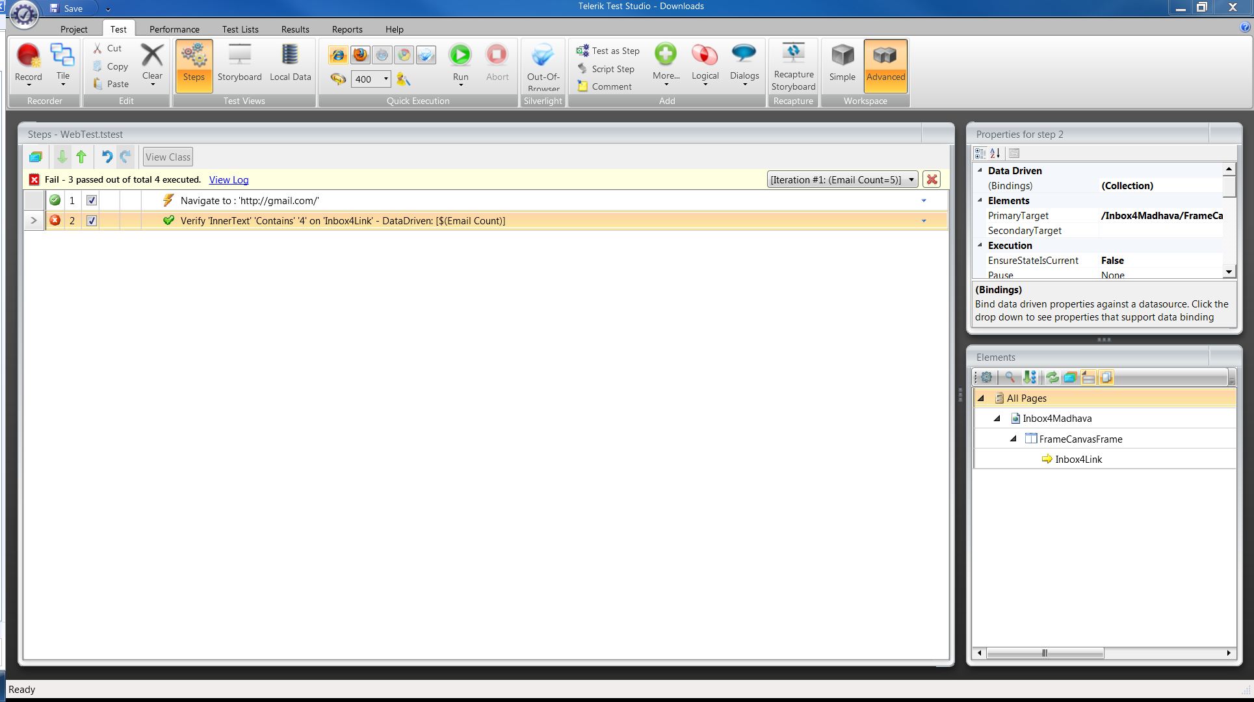Uncheck the step 2 Verify checkbox
Viewport: 1254px width, 702px height.
(x=92, y=221)
